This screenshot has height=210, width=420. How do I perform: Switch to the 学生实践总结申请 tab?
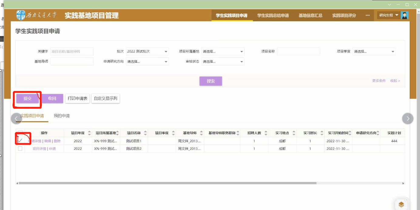(273, 15)
